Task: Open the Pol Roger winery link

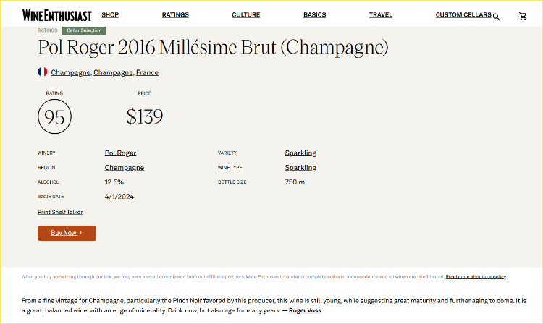Action: click(x=120, y=153)
